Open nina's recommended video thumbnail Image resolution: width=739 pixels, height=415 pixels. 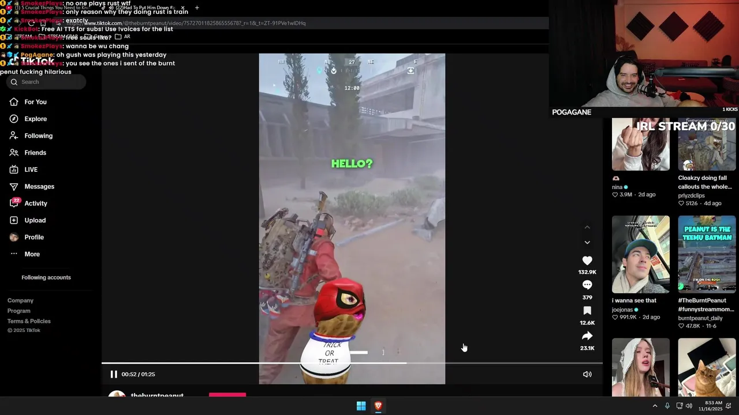[641, 144]
